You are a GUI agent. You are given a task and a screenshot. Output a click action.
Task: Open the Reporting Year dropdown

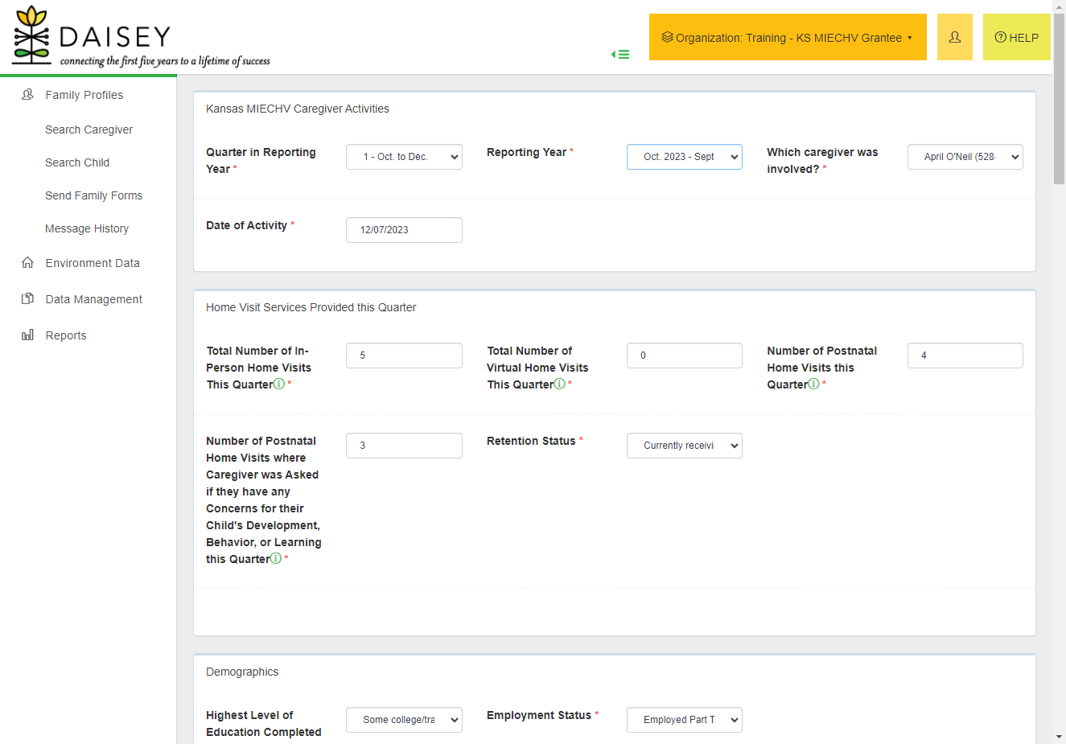coord(685,157)
